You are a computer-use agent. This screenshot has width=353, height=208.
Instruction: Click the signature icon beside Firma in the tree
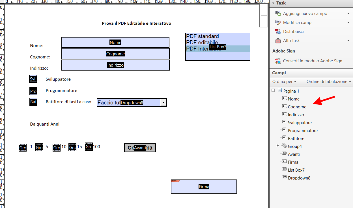click(284, 162)
